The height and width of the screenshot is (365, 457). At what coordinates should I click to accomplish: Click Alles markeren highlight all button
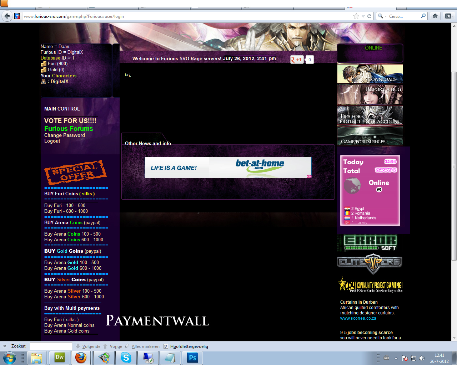coord(142,346)
